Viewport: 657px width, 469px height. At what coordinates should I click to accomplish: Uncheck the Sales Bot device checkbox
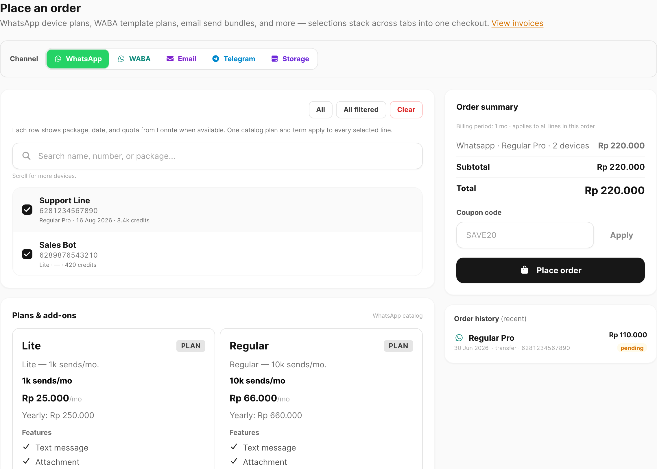(x=27, y=254)
